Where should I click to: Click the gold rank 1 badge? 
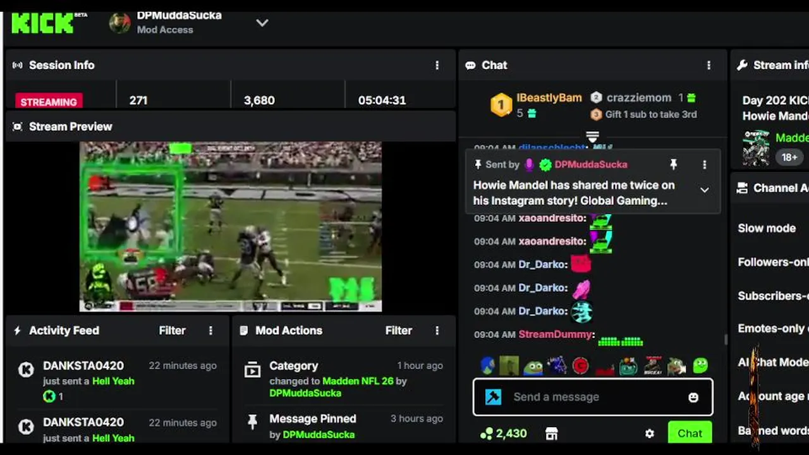pyautogui.click(x=501, y=104)
